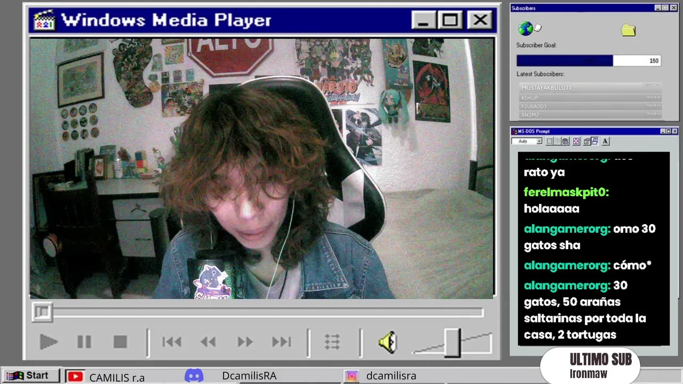Click the Subscriber Goal progress bar
Viewport: 683px width, 384px height.
click(x=589, y=61)
